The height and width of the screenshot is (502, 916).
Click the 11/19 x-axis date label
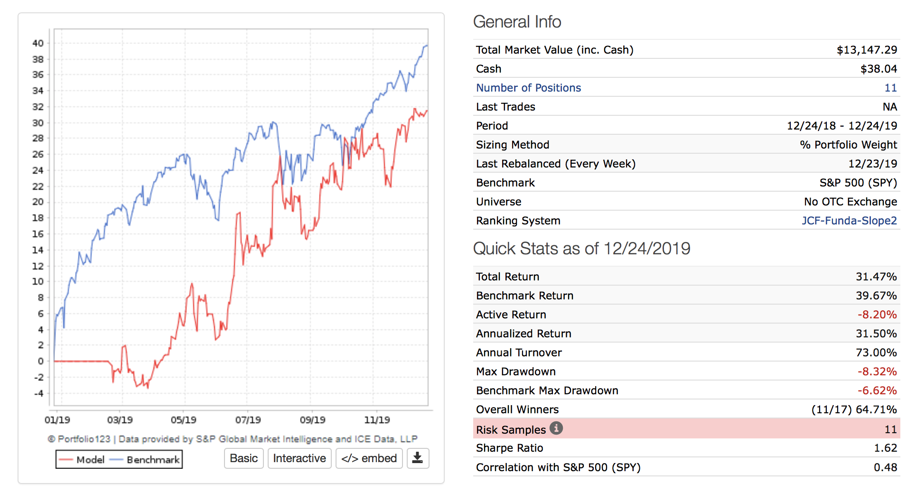point(377,420)
